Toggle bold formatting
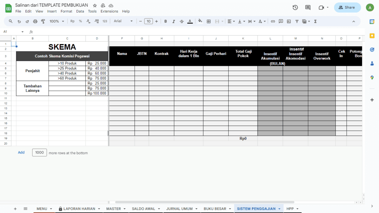The height and width of the screenshot is (213, 379). coord(165,21)
